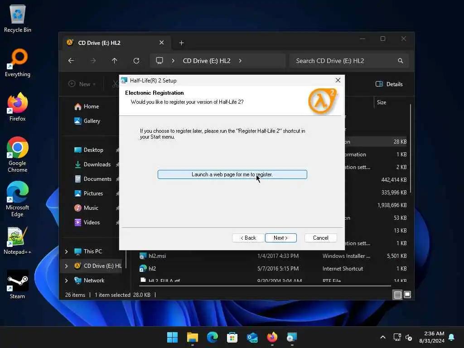The width and height of the screenshot is (464, 348).
Task: Click the chevron after CD Drive (E:) HL2 in the address bar
Action: [x=240, y=61]
